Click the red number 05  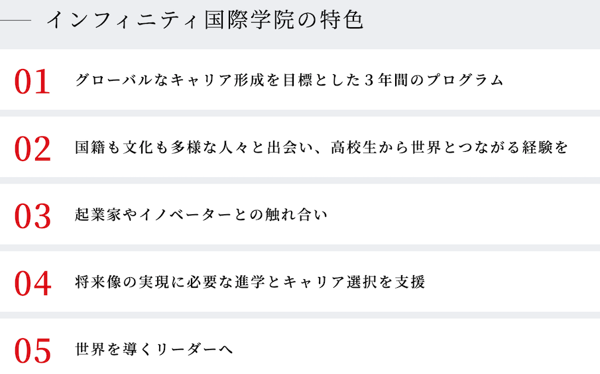point(32,351)
